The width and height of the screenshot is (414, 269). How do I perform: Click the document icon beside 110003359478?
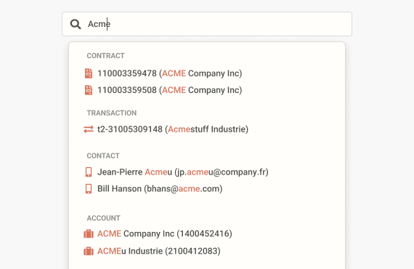(x=89, y=73)
